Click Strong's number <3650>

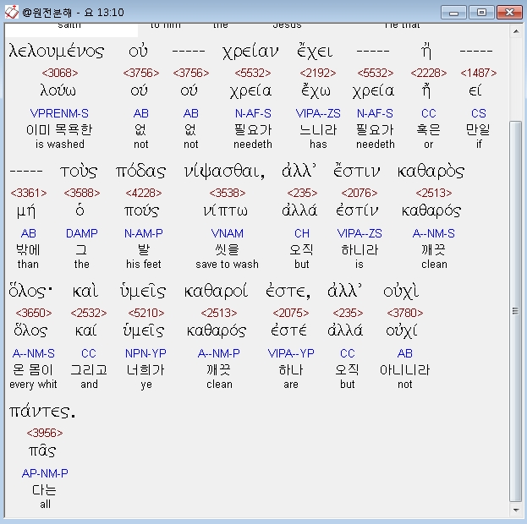tap(34, 313)
